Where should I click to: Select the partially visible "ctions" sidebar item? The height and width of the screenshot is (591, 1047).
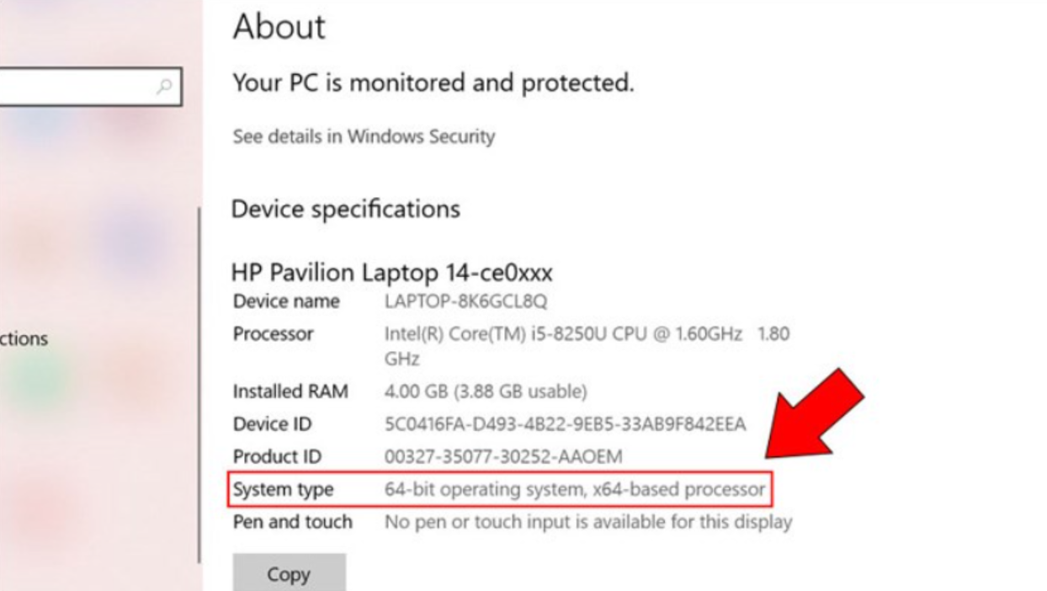[x=24, y=339]
